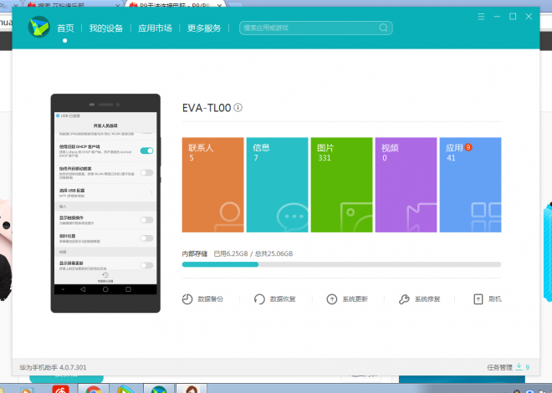Click the 内部存储 label
Viewport: 552px width, 393px height.
pos(195,253)
